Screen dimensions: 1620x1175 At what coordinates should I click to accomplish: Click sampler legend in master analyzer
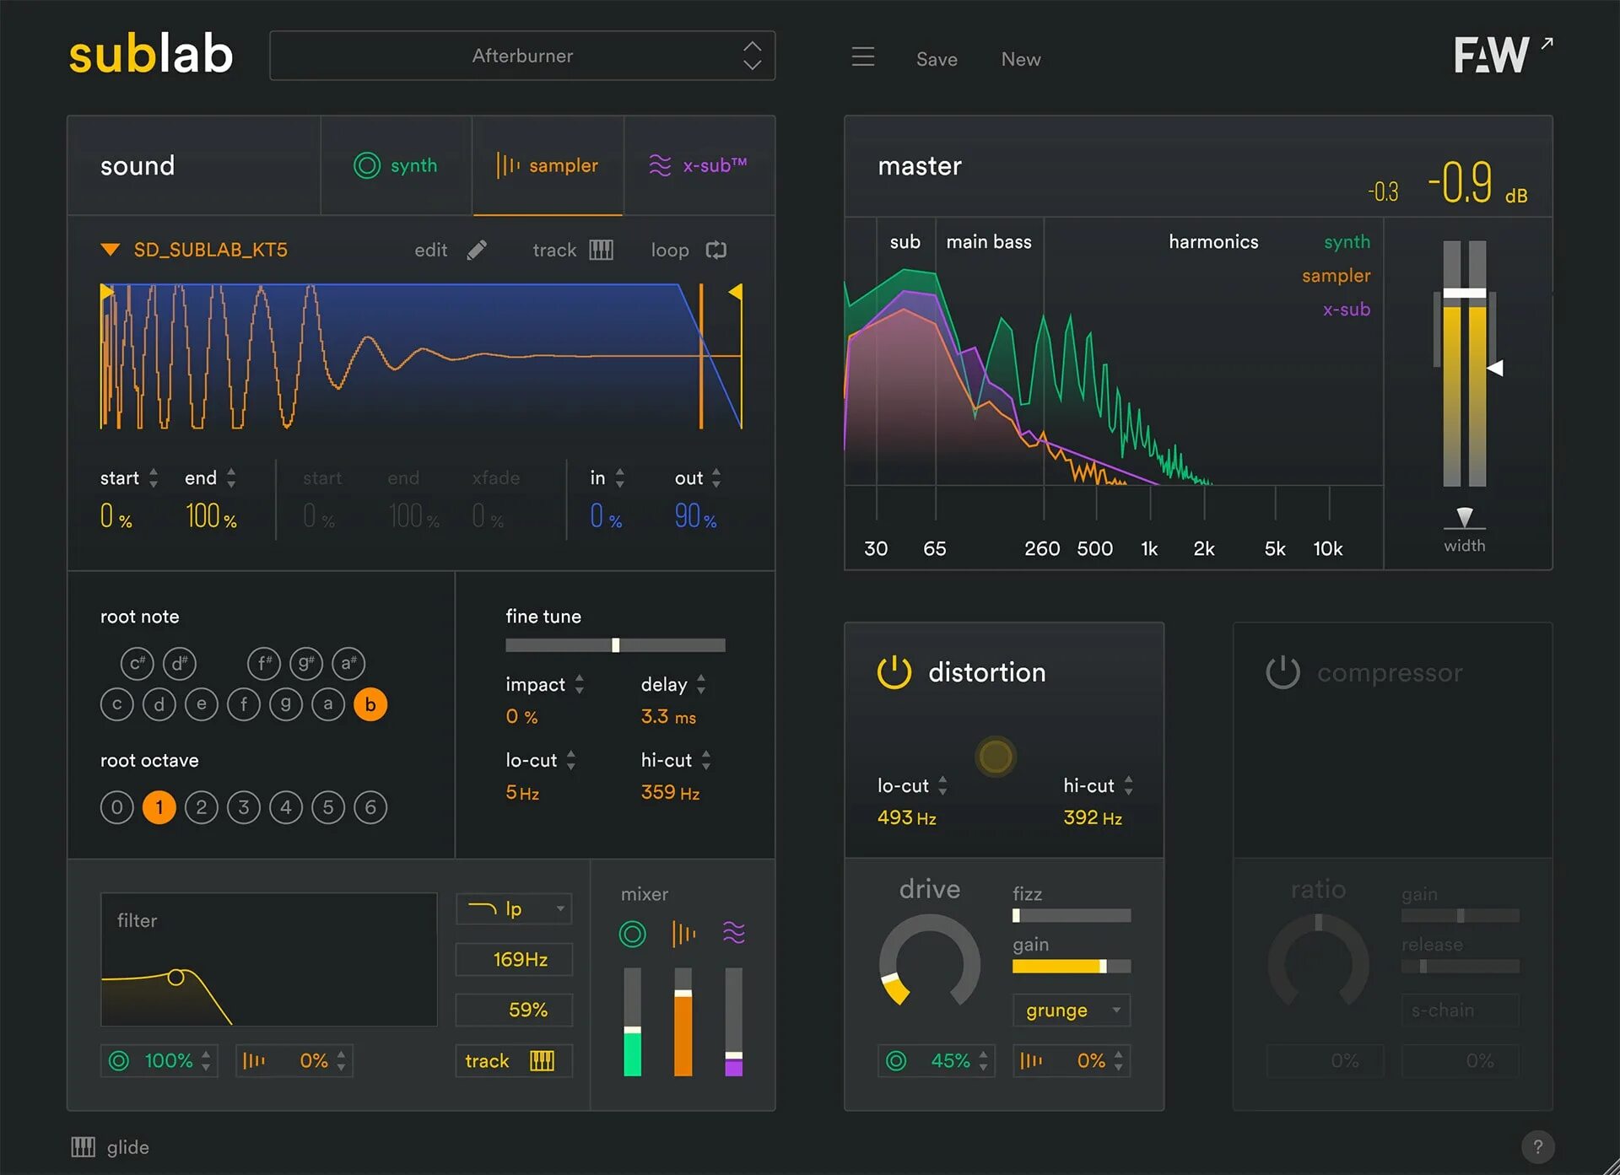1336,276
